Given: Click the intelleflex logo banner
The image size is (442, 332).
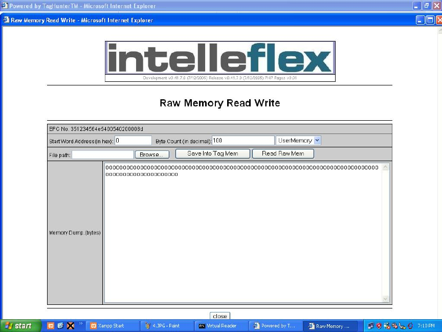Looking at the screenshot, I should point(220,58).
